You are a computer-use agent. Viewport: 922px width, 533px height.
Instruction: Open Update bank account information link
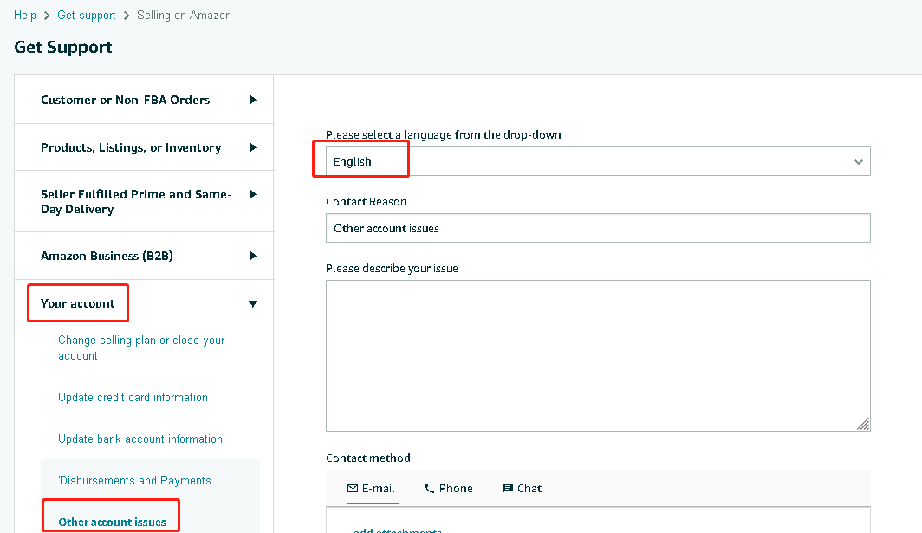pos(140,439)
